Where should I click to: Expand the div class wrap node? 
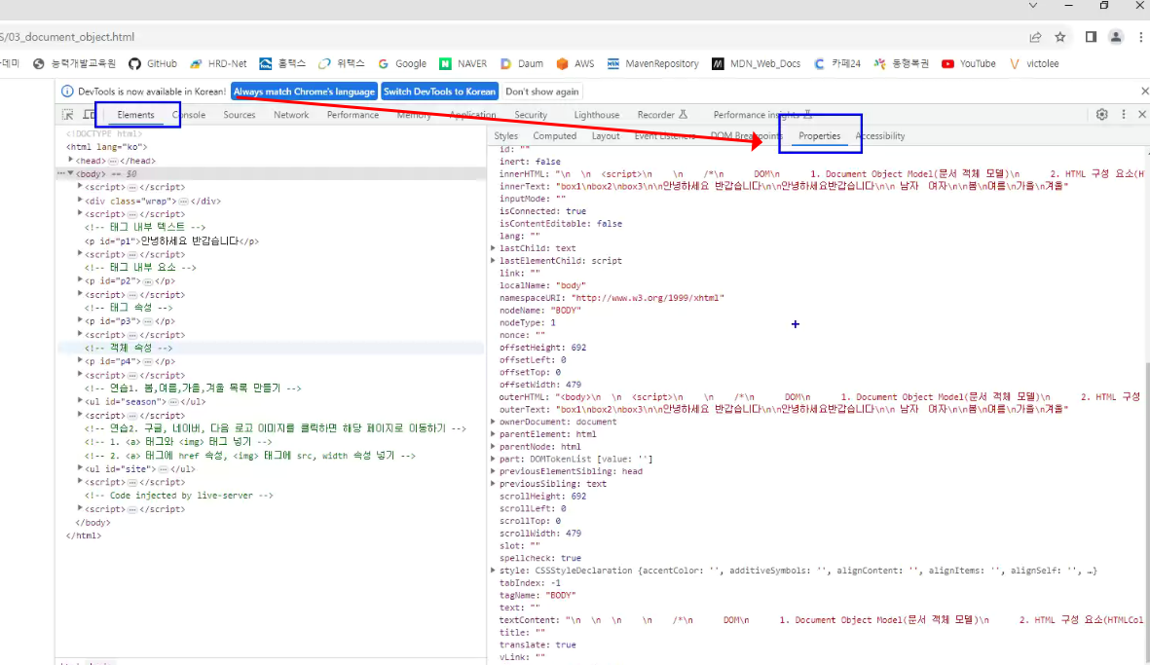[x=80, y=201]
